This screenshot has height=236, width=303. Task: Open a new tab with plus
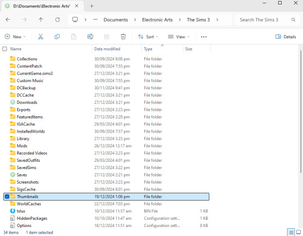[x=91, y=6]
